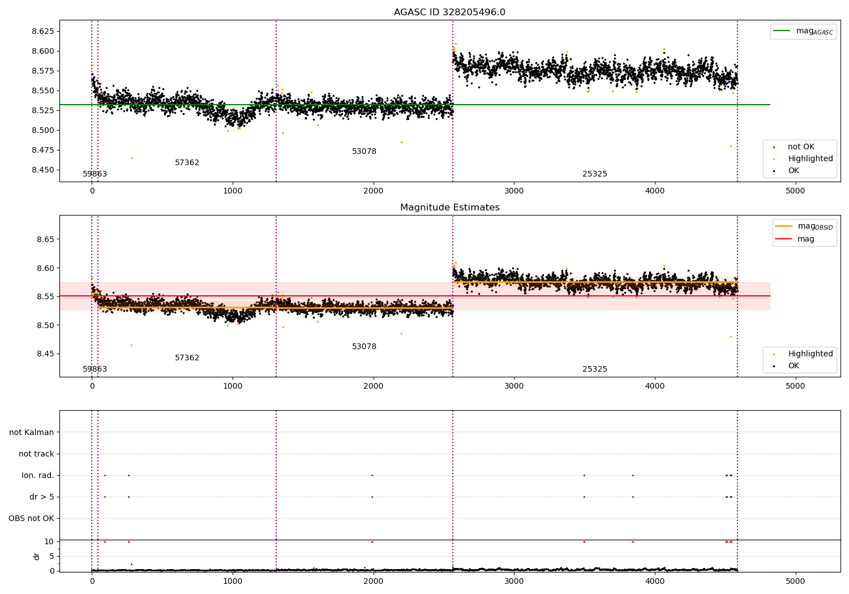Click the 8.625 y-axis tick in top plot
The width and height of the screenshot is (849, 594).
pos(43,32)
